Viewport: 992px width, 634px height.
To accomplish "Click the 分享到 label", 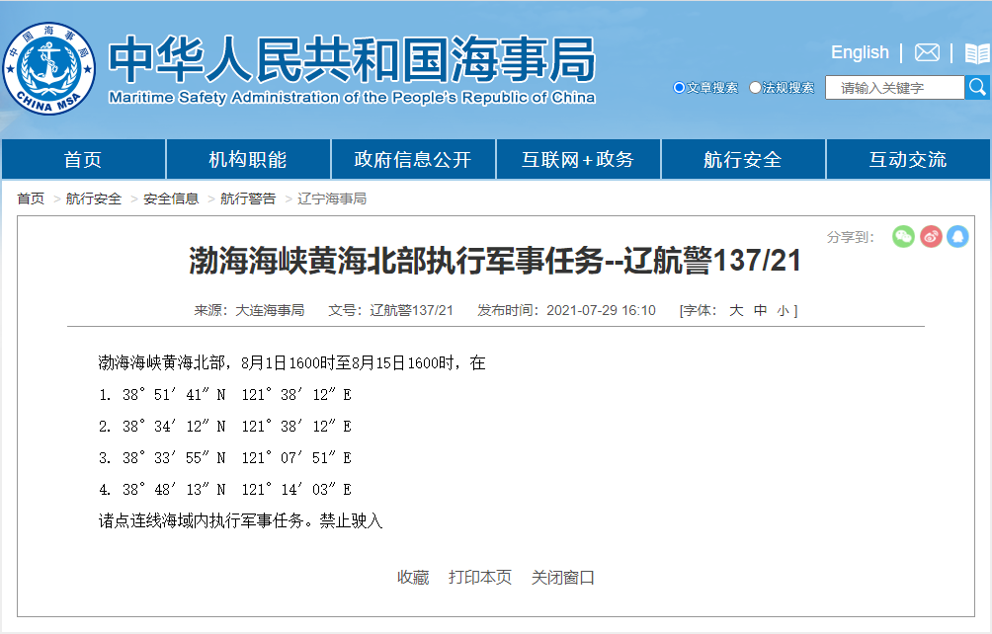I will point(851,237).
